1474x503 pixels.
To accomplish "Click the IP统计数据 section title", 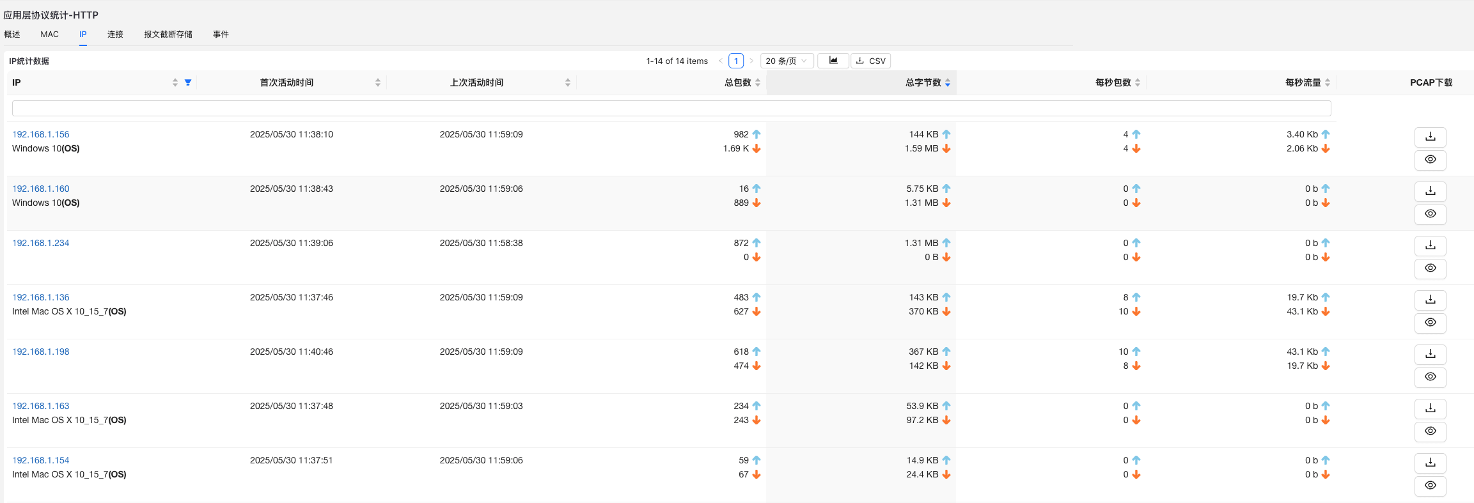I will pos(29,61).
